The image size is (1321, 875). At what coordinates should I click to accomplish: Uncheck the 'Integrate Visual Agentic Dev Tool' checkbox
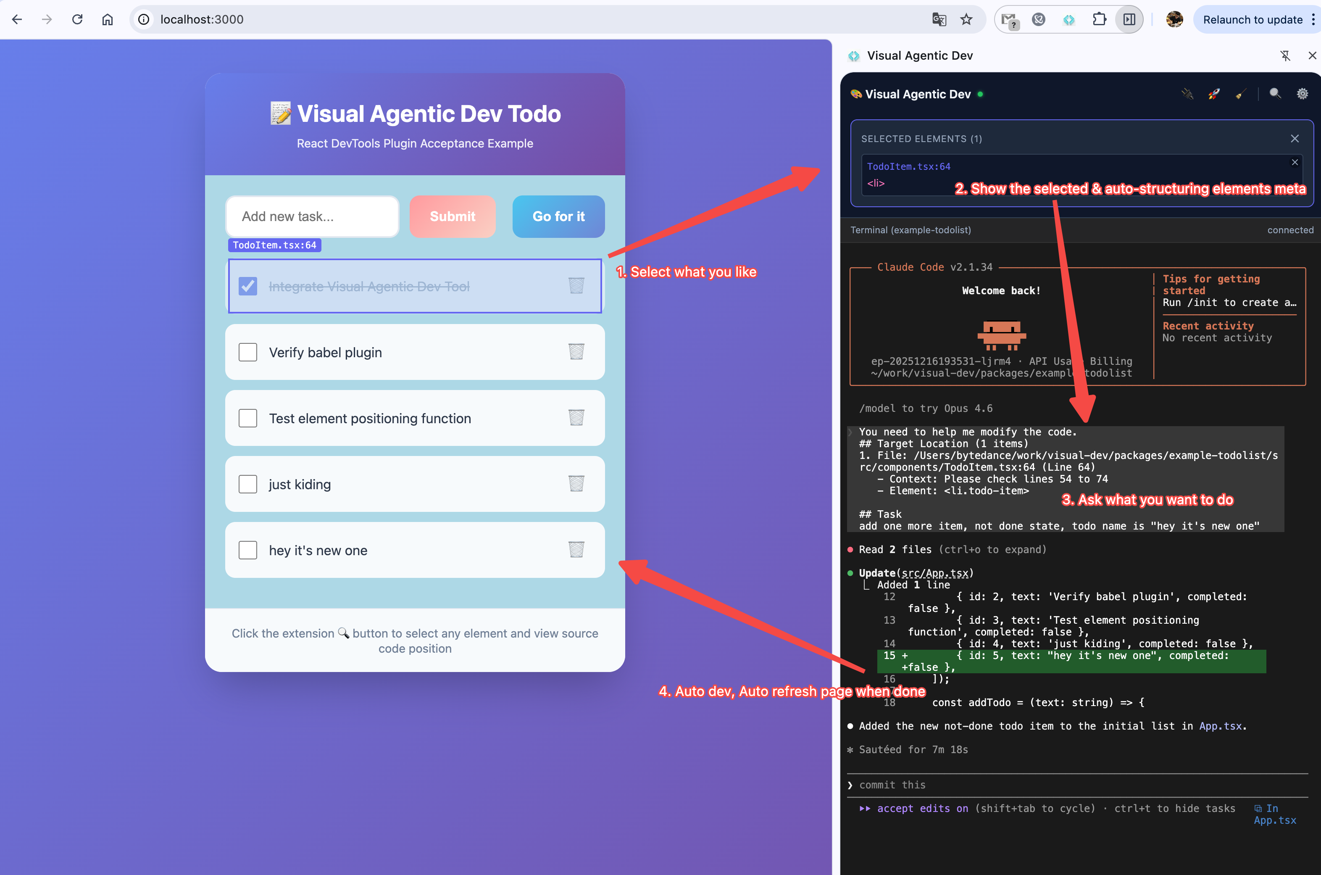[x=248, y=286]
